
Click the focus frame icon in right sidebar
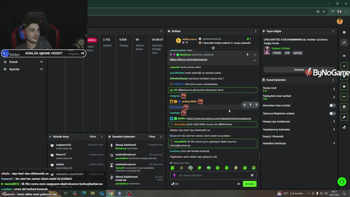(x=344, y=56)
